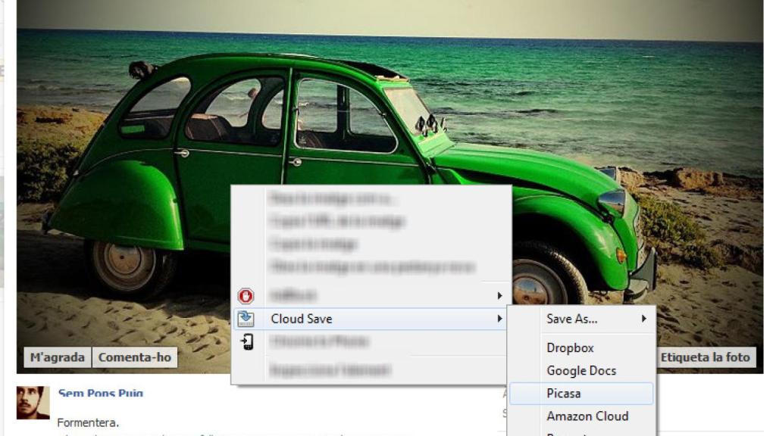Click the red AdBlock stop-sign icon

tap(246, 295)
